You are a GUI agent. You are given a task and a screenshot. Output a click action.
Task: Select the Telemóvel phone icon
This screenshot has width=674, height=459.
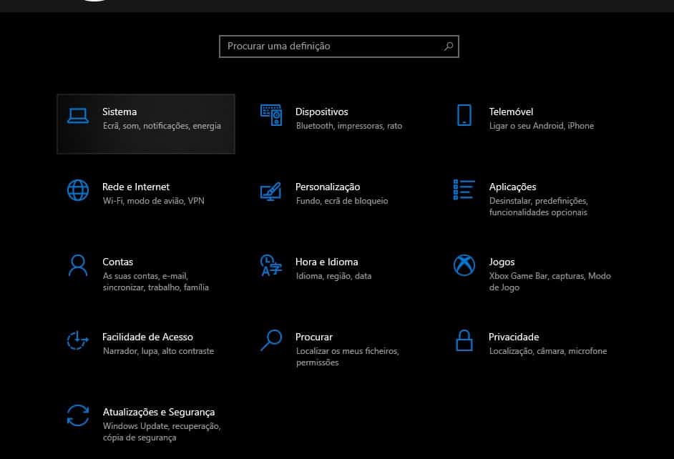pyautogui.click(x=464, y=115)
